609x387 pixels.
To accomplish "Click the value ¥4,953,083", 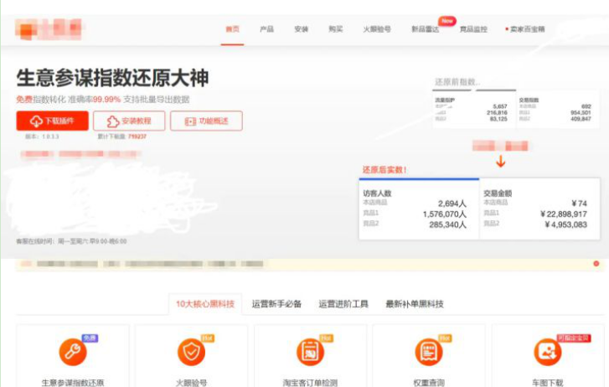I will [565, 224].
